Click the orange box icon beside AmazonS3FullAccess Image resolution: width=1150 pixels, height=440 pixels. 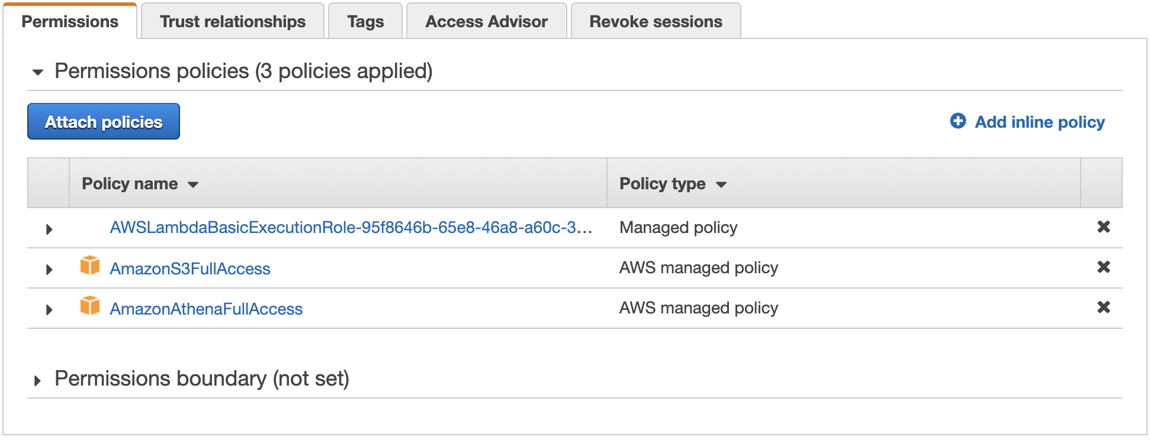[90, 266]
